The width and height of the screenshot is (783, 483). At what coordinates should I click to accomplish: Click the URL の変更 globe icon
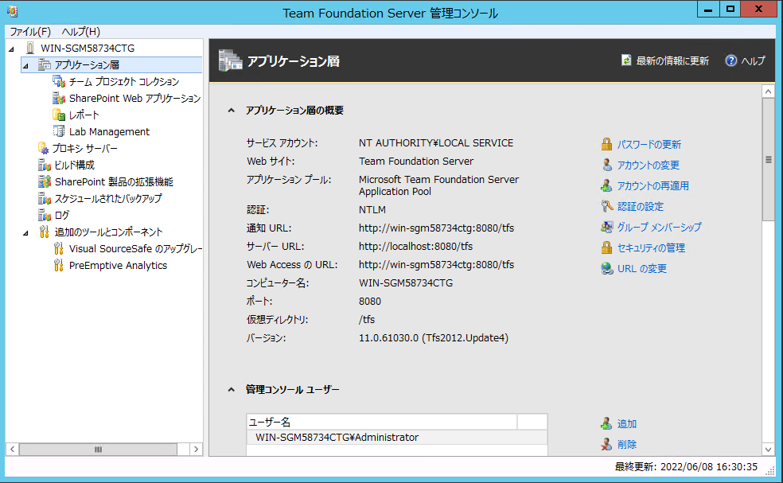click(x=606, y=269)
